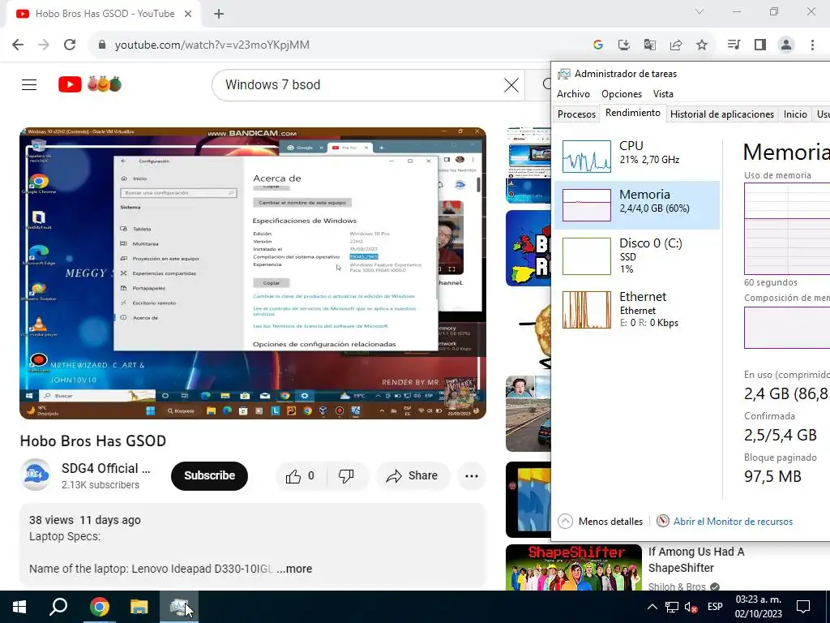Click Task Manager icon in taskbar

179,607
